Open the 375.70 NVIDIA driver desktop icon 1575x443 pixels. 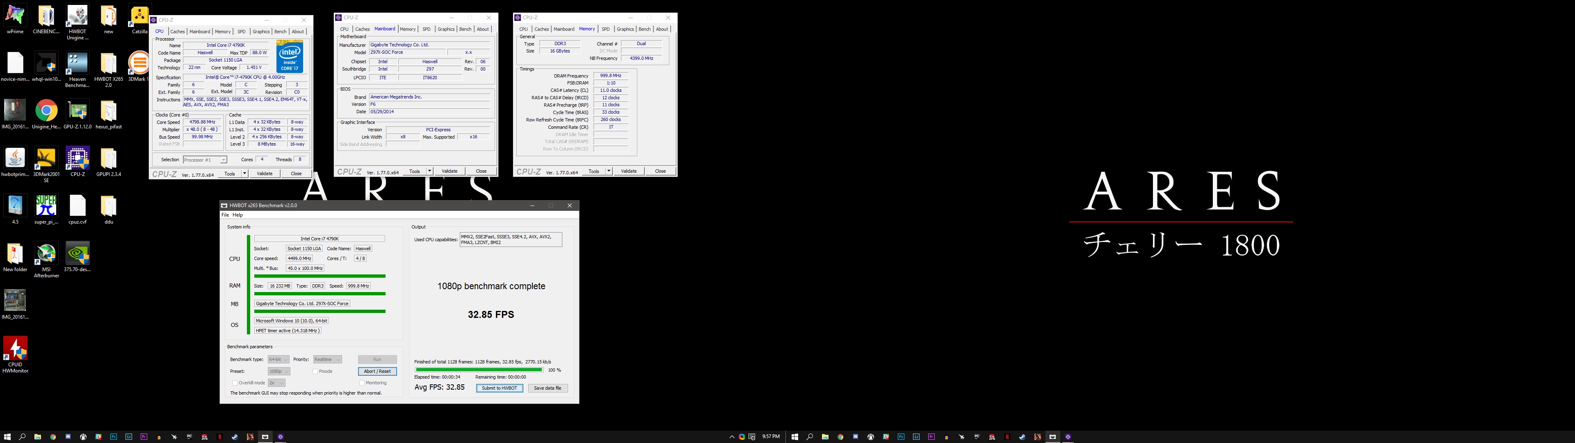pyautogui.click(x=78, y=257)
